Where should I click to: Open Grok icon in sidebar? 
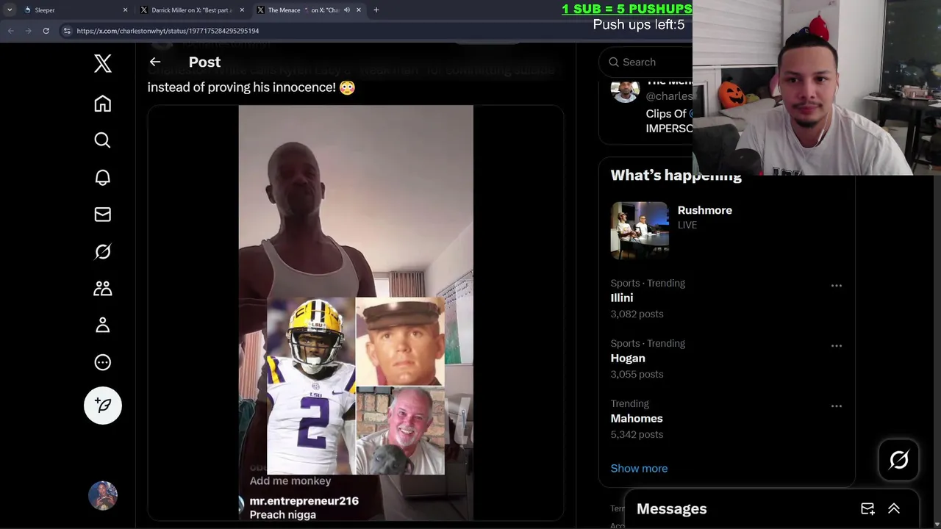103,251
